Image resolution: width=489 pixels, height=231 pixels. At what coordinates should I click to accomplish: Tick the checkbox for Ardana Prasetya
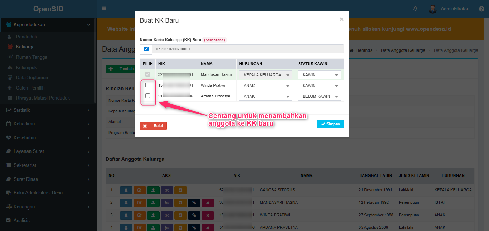click(147, 96)
